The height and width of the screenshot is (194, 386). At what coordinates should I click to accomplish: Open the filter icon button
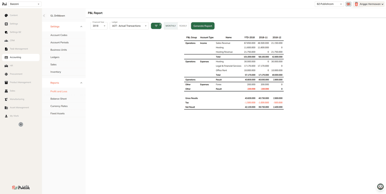pyautogui.click(x=156, y=26)
